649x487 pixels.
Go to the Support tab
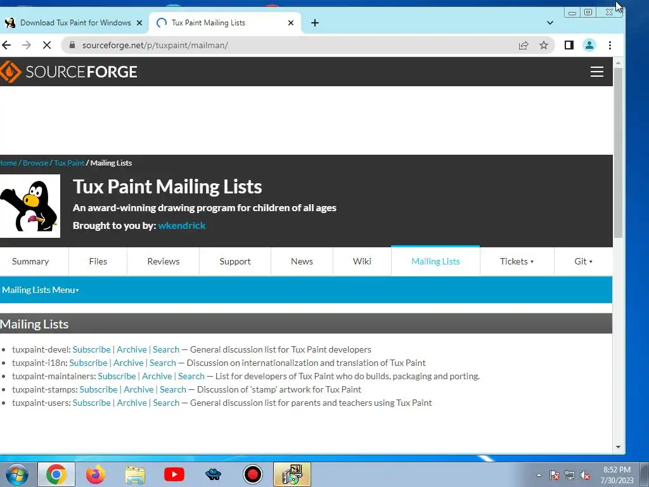(x=235, y=261)
